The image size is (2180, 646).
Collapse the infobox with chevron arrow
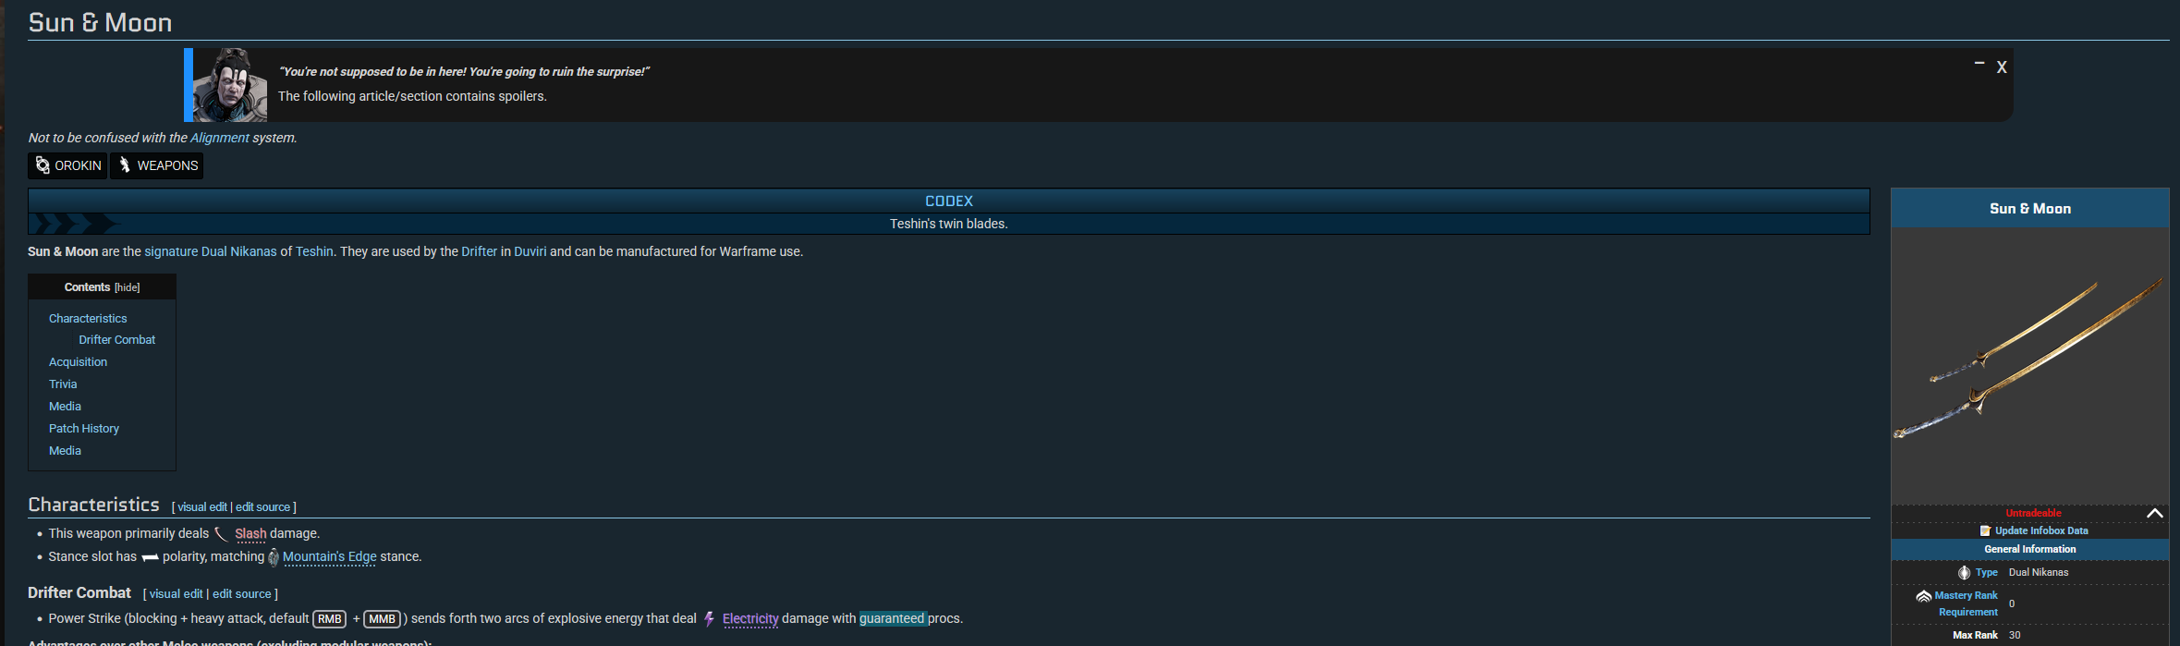(x=2154, y=513)
